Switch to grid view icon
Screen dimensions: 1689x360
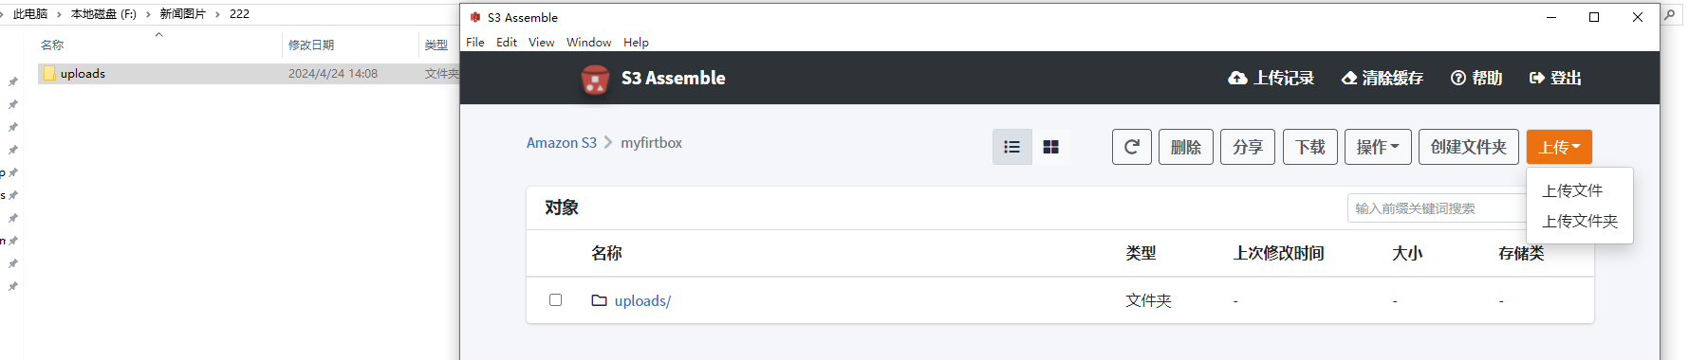click(x=1050, y=147)
